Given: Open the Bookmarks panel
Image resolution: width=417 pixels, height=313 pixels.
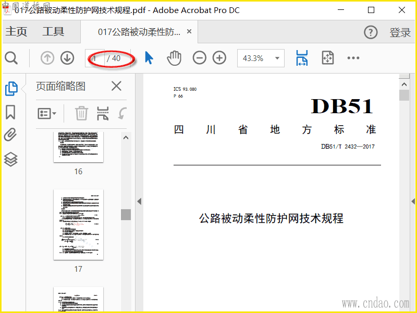Looking at the screenshot, I should coord(10,112).
